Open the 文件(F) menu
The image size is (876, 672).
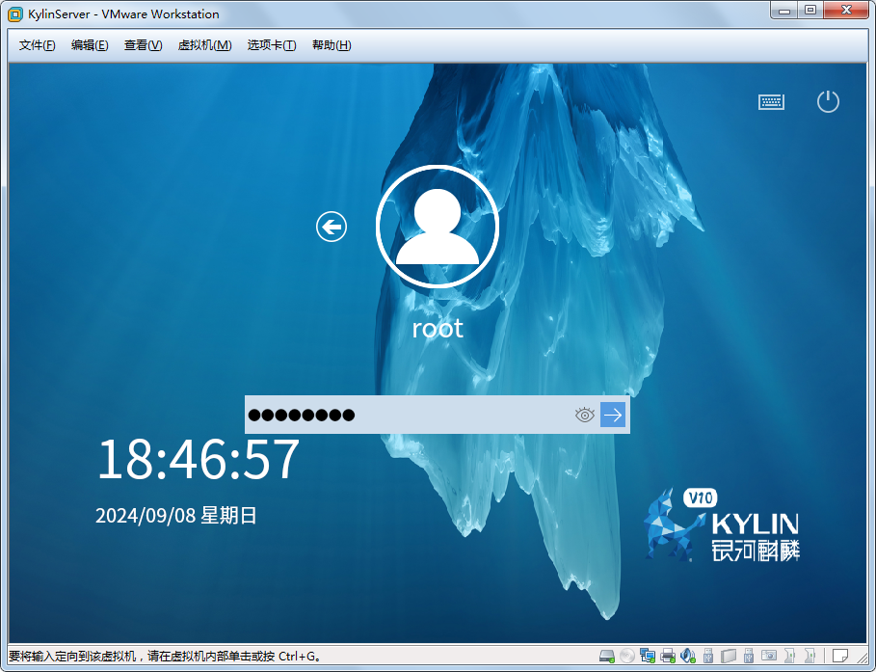[38, 45]
